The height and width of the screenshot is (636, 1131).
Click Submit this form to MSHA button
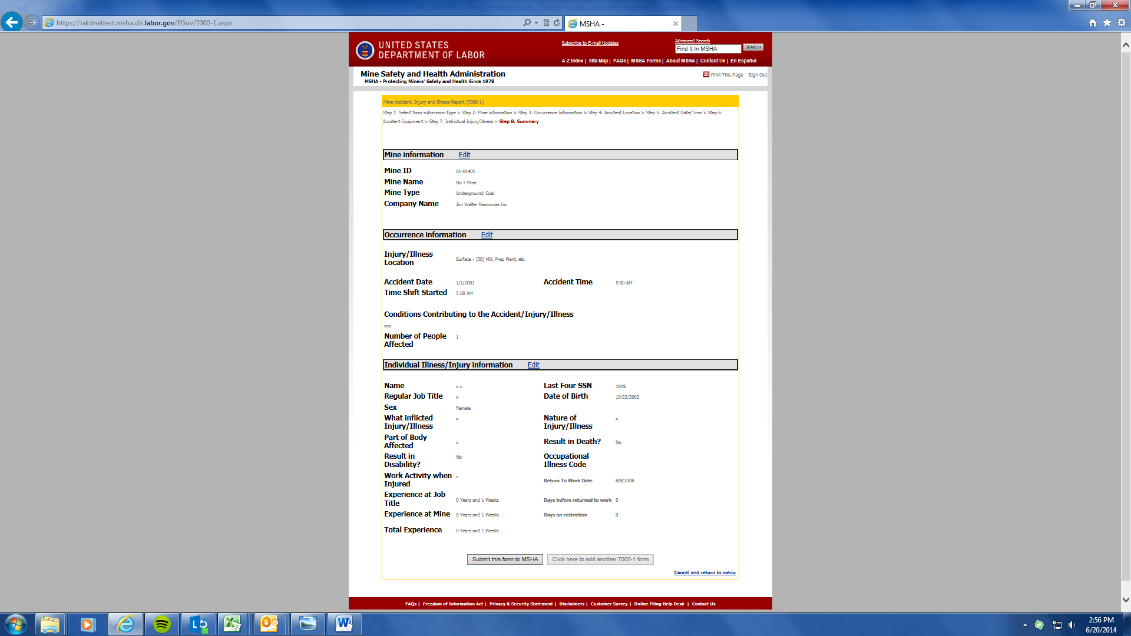505,559
